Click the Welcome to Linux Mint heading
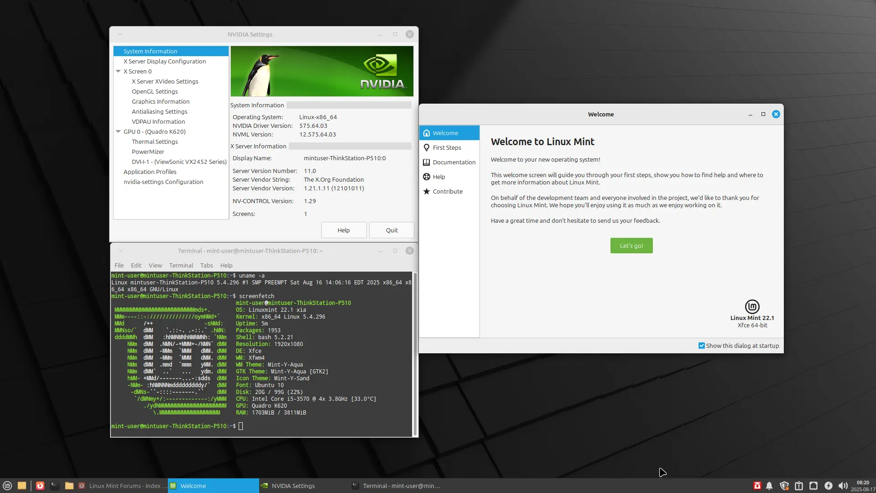The width and height of the screenshot is (876, 493). click(x=542, y=142)
